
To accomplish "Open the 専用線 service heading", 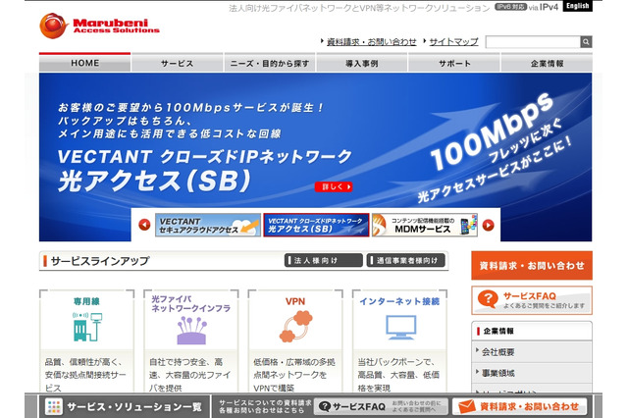I will pyautogui.click(x=86, y=301).
